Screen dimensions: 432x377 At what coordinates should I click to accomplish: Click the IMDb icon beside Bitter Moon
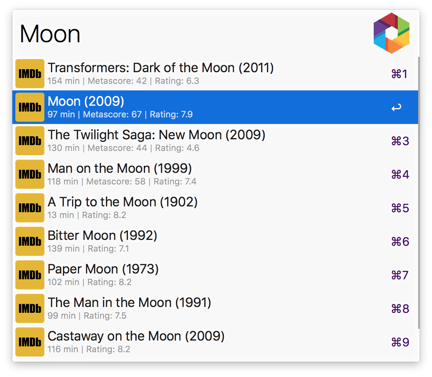[30, 241]
